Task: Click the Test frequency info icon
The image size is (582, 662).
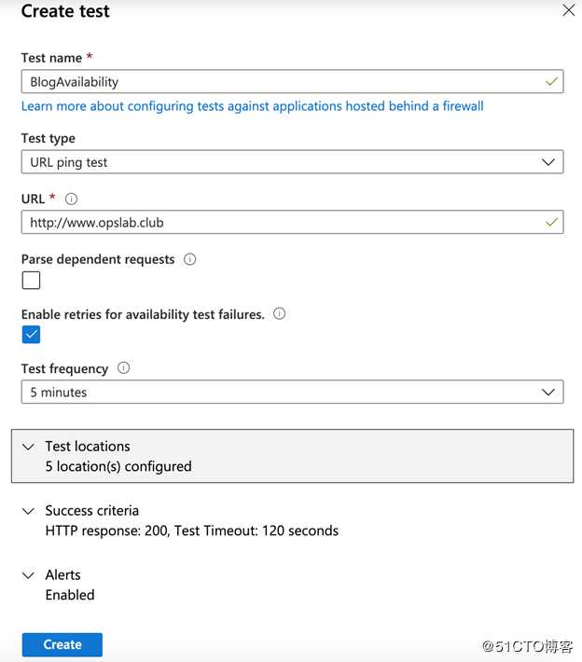Action: click(x=123, y=367)
